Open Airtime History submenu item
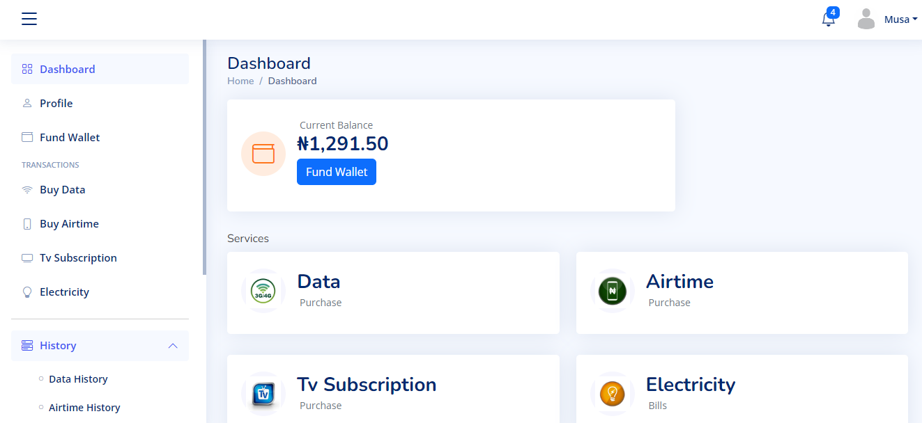The image size is (922, 423). pyautogui.click(x=84, y=408)
